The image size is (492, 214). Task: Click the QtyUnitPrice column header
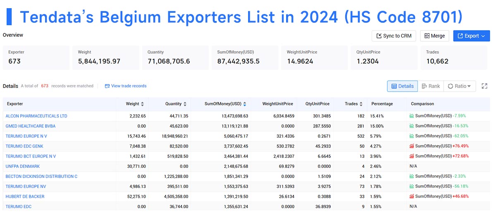tap(318, 104)
